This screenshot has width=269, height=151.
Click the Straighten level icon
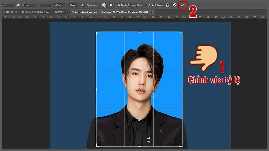pos(82,5)
